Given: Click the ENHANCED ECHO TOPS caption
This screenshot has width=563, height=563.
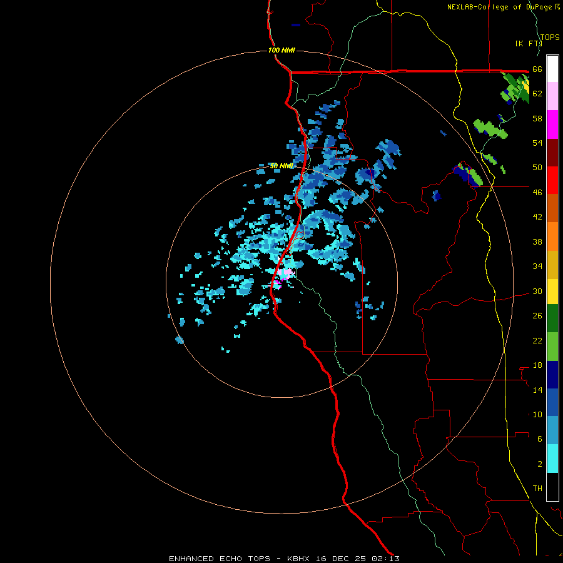Looking at the screenshot, I should pyautogui.click(x=220, y=559).
